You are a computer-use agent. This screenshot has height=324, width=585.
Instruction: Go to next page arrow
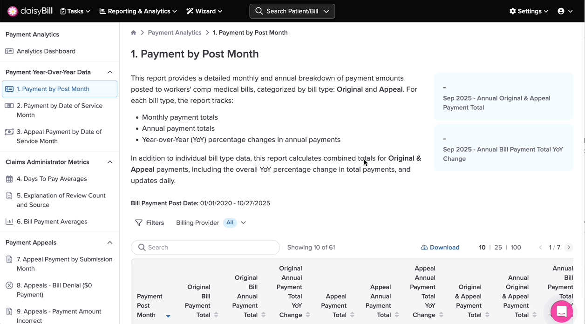coord(569,248)
